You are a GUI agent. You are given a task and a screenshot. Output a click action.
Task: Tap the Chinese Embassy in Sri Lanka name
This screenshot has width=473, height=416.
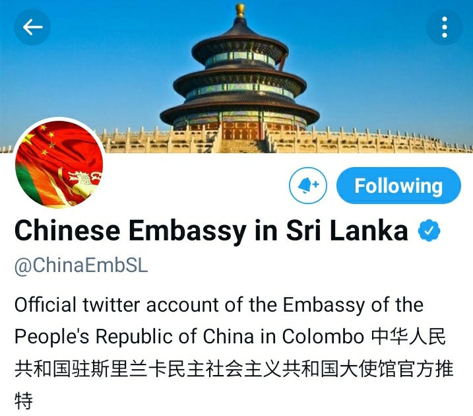click(211, 230)
